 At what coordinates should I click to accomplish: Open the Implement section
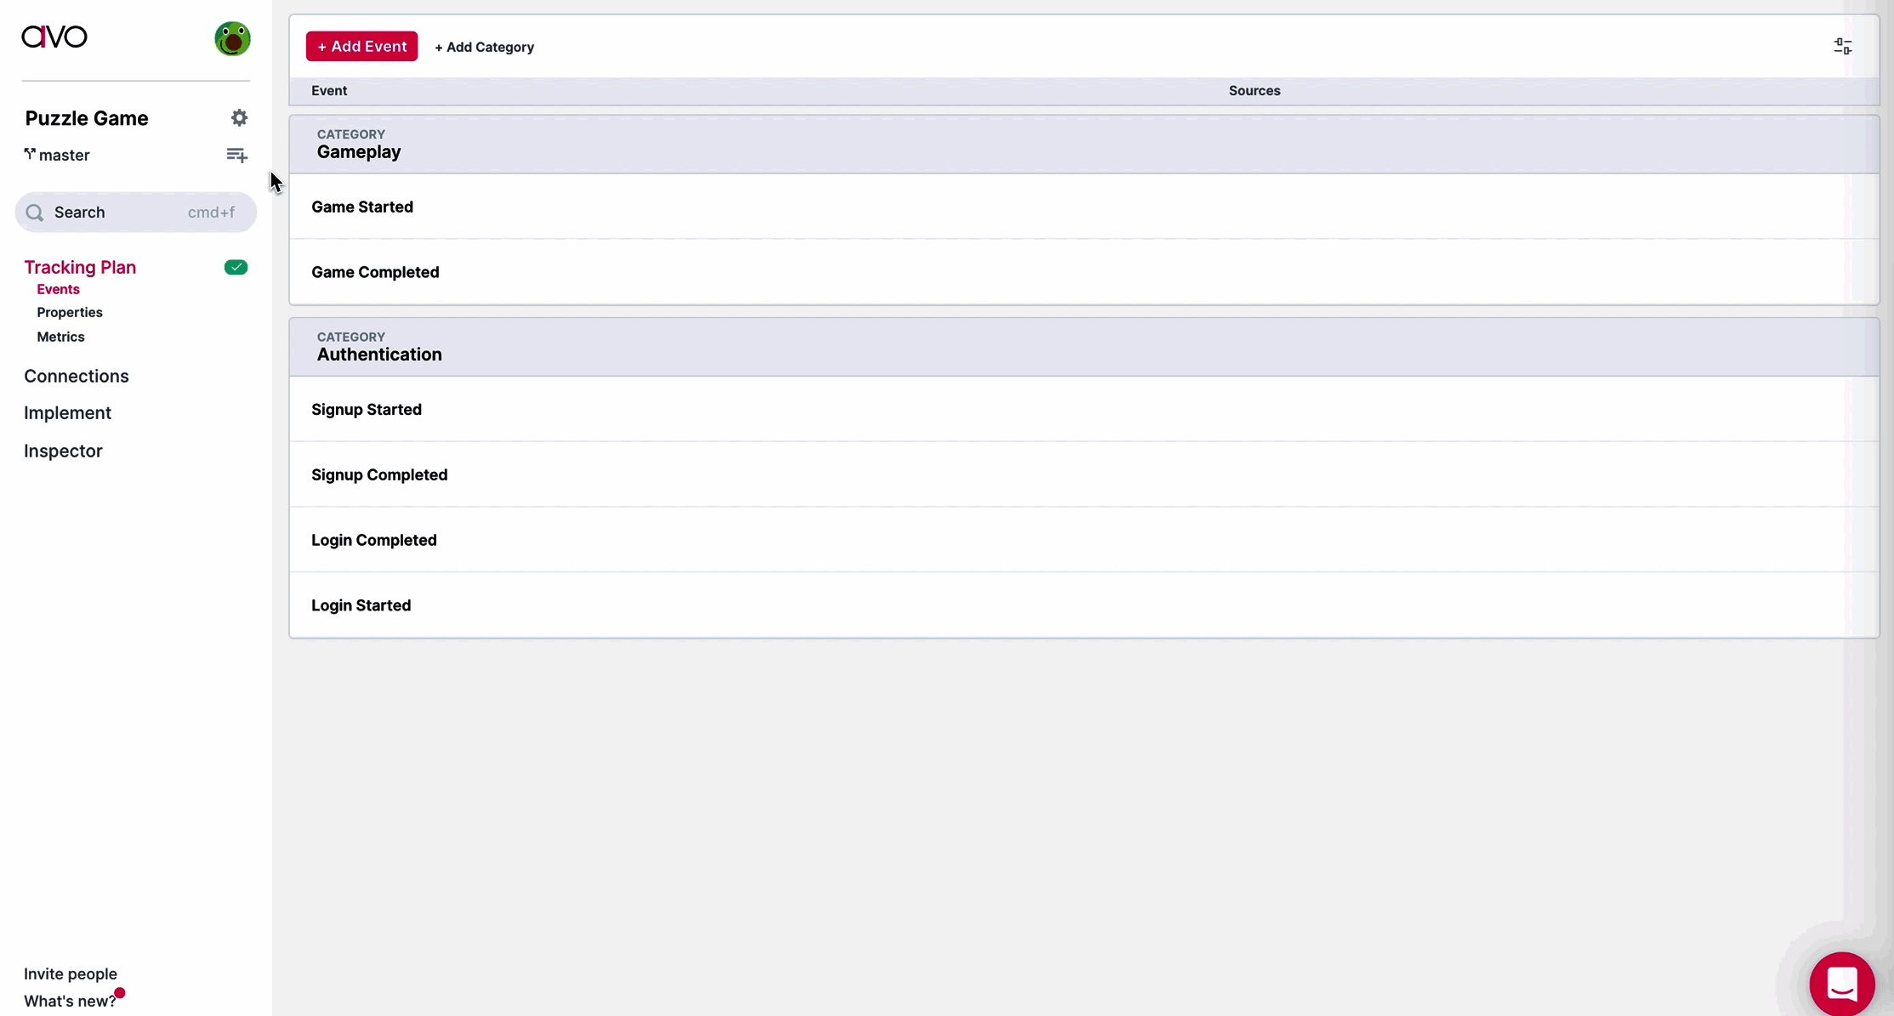[68, 413]
